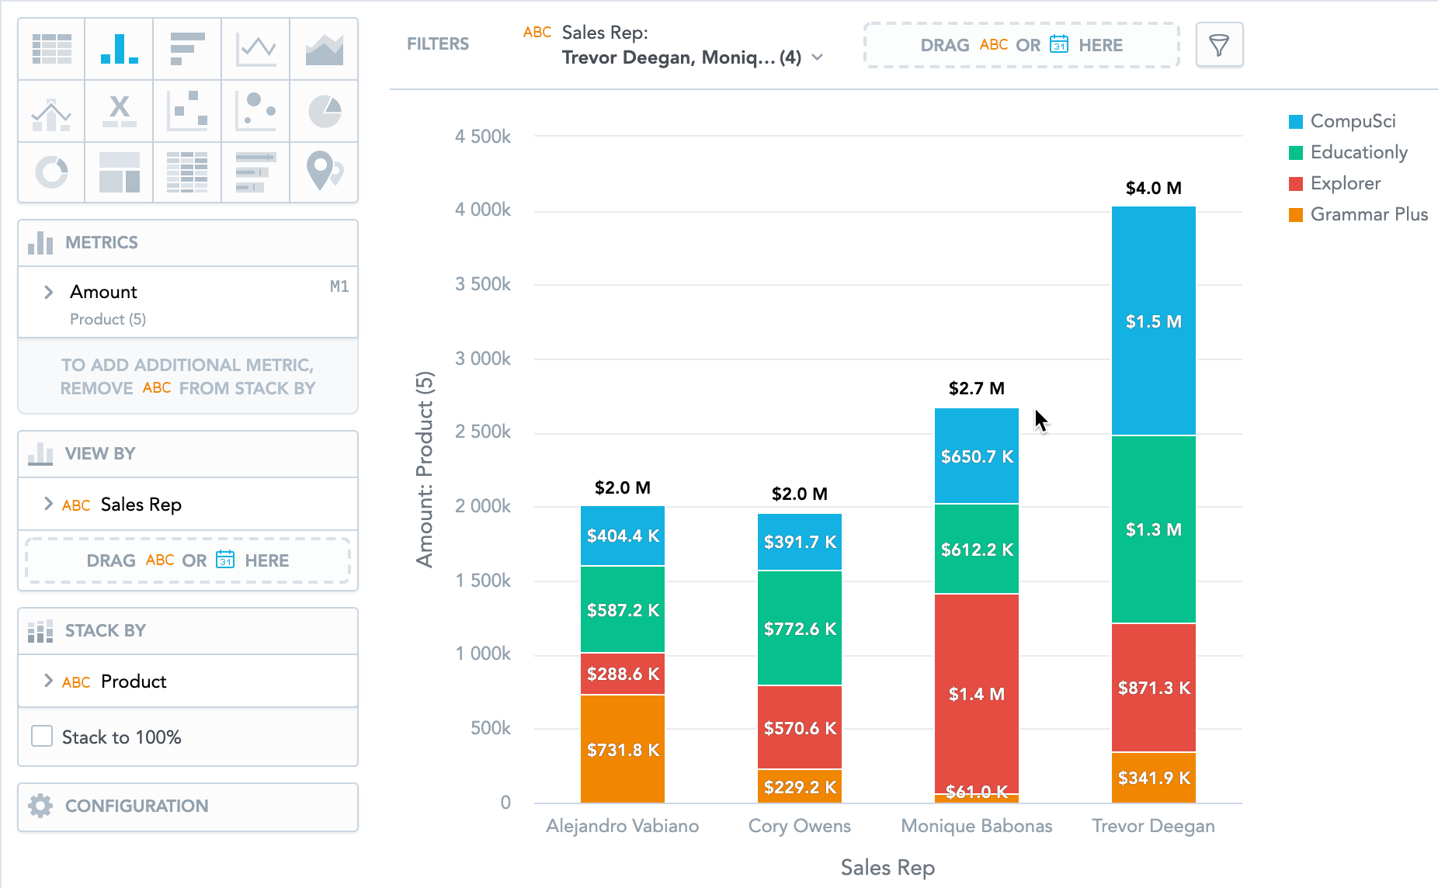This screenshot has width=1438, height=888.
Task: Select the Donut chart visualization type
Action: pos(51,172)
